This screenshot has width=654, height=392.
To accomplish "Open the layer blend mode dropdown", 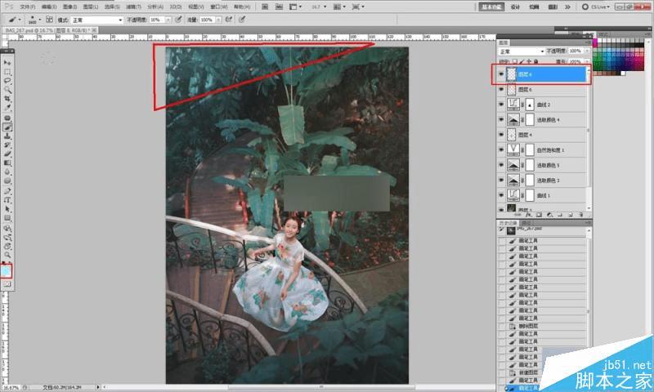I will coord(521,51).
